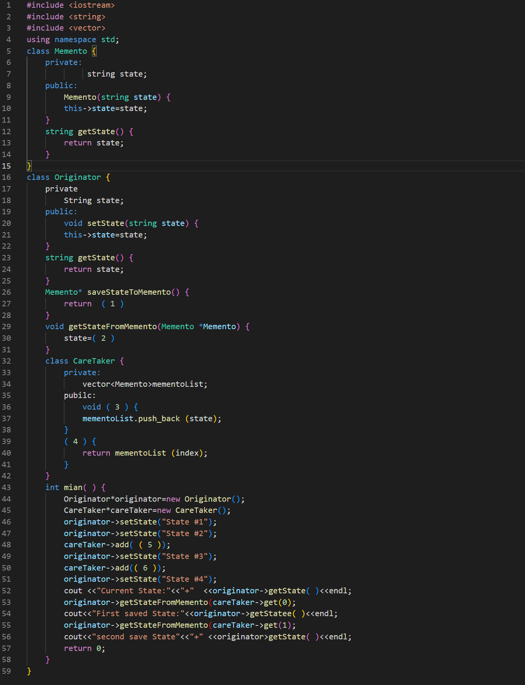525x685 pixels.
Task: Click 'second save State' cout line
Action: pyautogui.click(x=208, y=637)
